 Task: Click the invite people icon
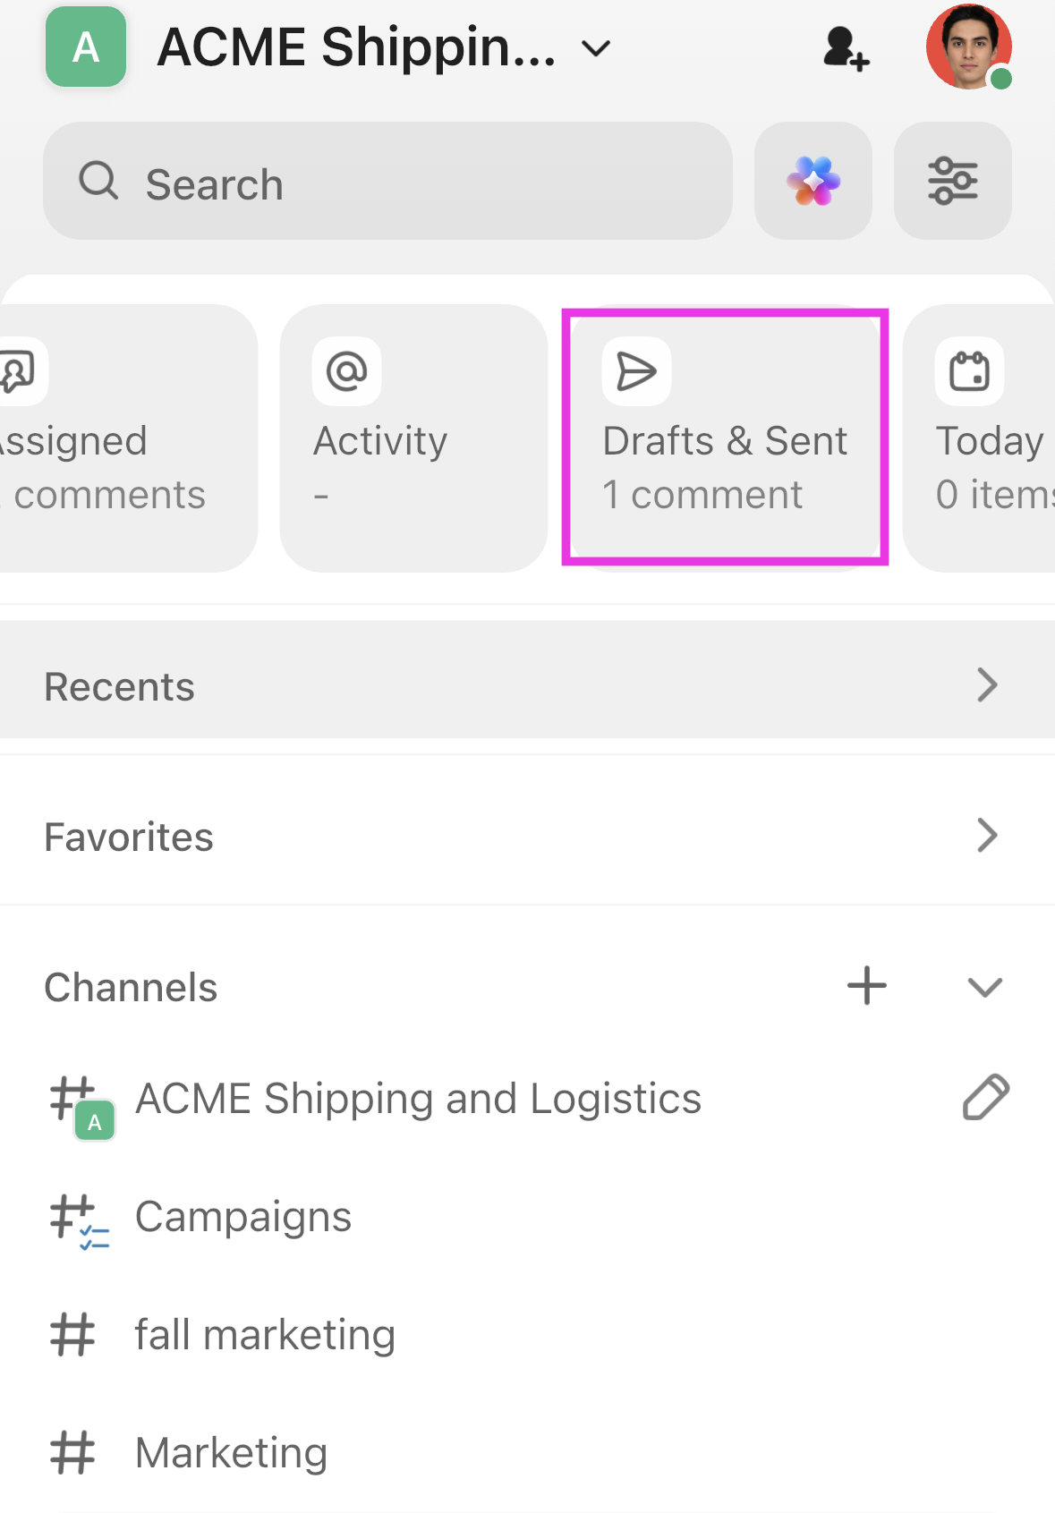[846, 48]
